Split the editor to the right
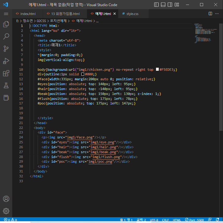The width and height of the screenshot is (223, 223). (x=210, y=14)
